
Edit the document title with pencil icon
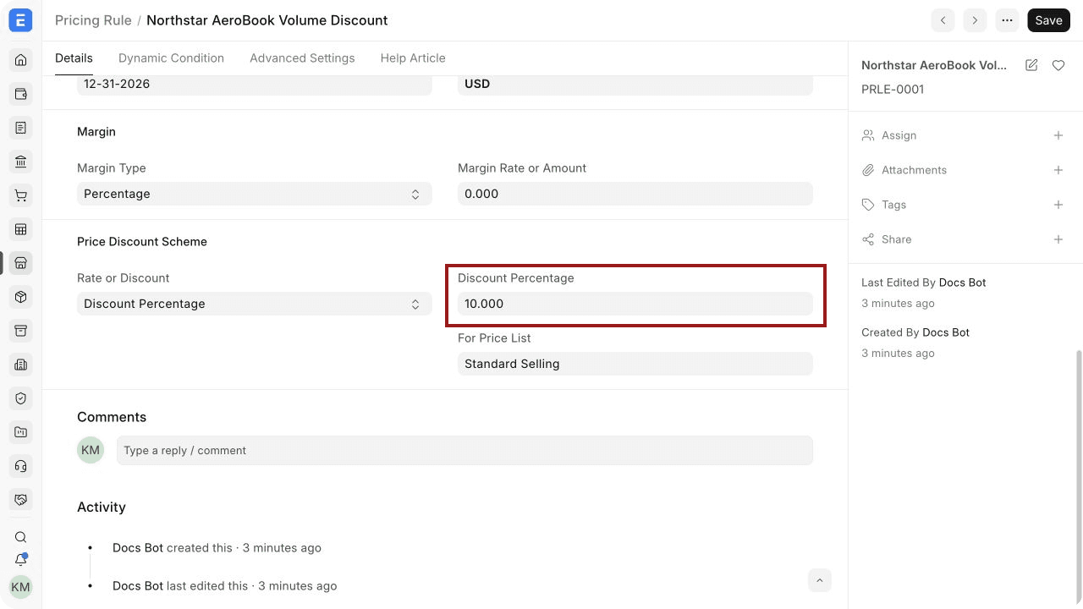click(1031, 65)
